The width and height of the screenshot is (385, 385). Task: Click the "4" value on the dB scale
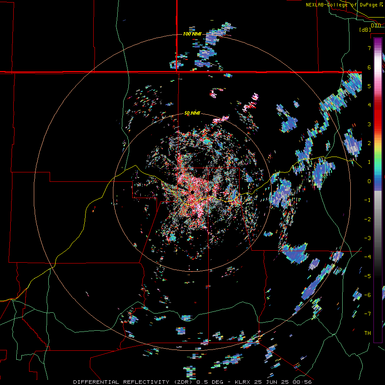point(369,105)
